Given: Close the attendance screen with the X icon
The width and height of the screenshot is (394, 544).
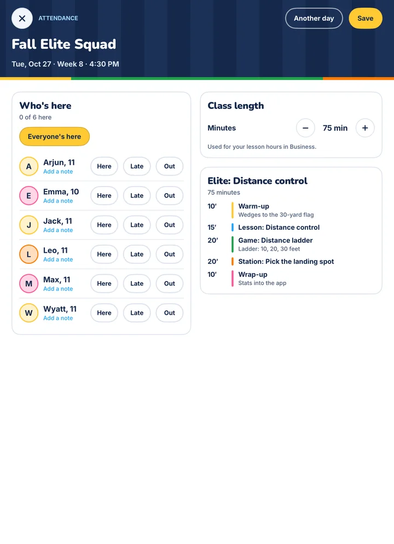Looking at the screenshot, I should (x=22, y=19).
